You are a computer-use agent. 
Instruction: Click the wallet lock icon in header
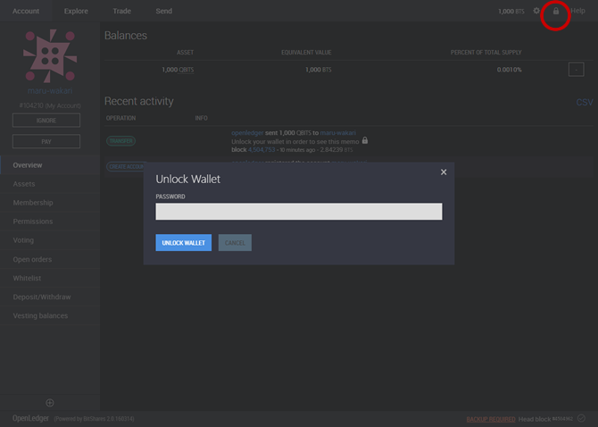pos(555,12)
